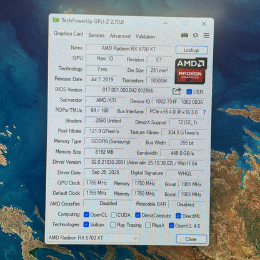The width and height of the screenshot is (260, 260).
Task: Toggle the CUDA checkbox
Action: click(x=114, y=215)
